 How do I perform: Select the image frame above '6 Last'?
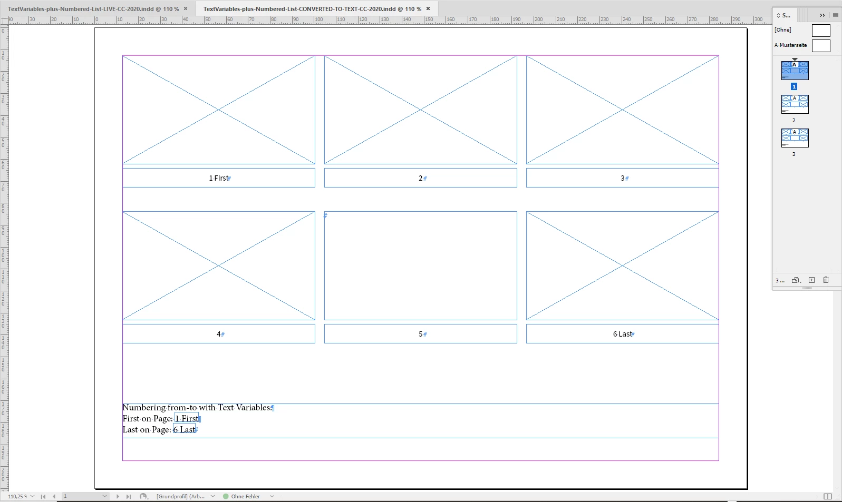(623, 266)
